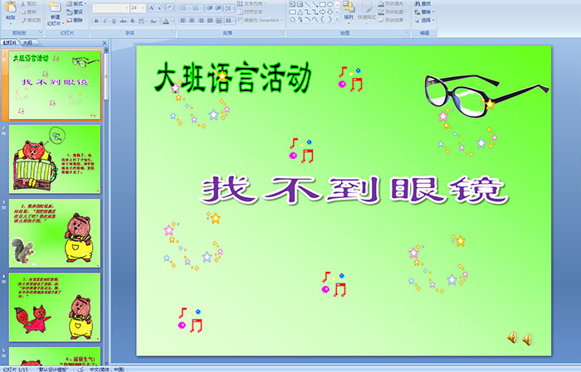
Task: Open the Align Text (对齐文本) menu
Action: [251, 12]
